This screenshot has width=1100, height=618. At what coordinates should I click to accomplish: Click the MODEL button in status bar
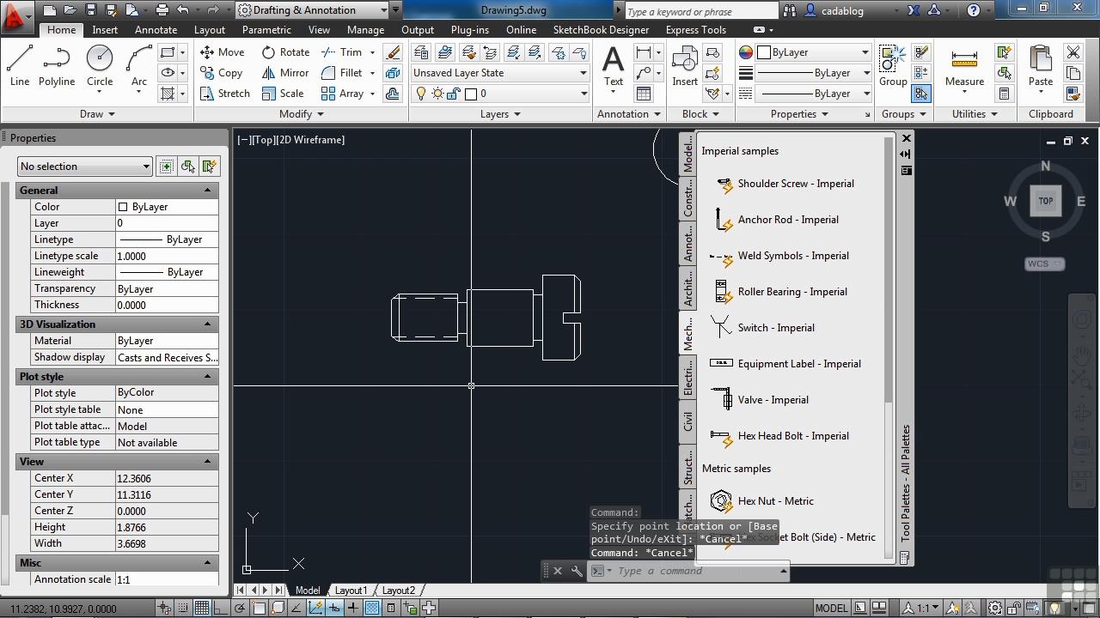(831, 609)
